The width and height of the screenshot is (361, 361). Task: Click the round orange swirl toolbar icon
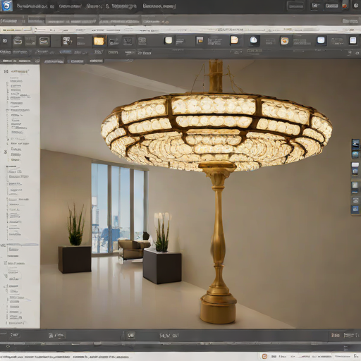pos(284,41)
